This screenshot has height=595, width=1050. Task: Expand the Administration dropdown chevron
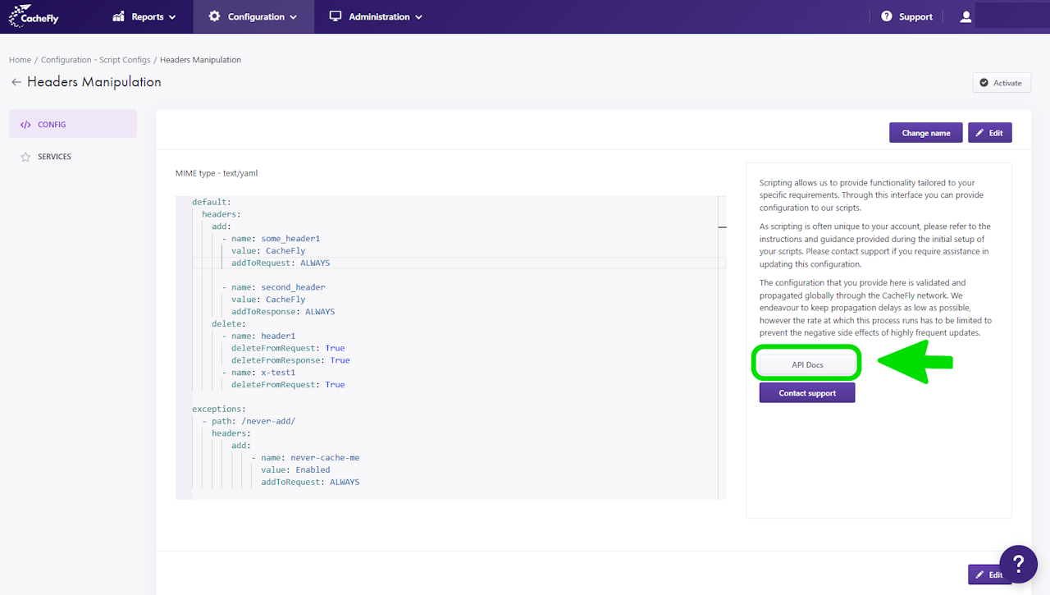tap(418, 17)
